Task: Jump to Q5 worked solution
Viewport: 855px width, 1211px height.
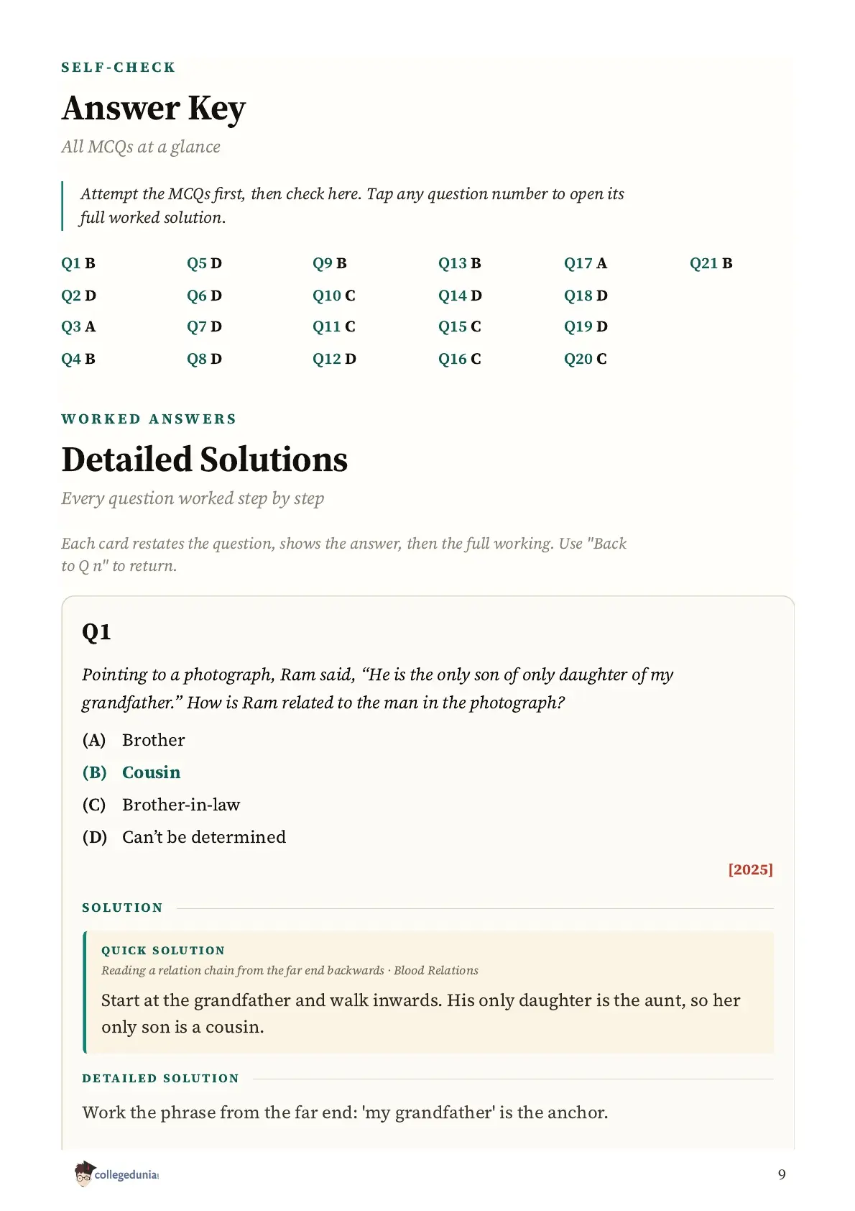Action: [205, 263]
